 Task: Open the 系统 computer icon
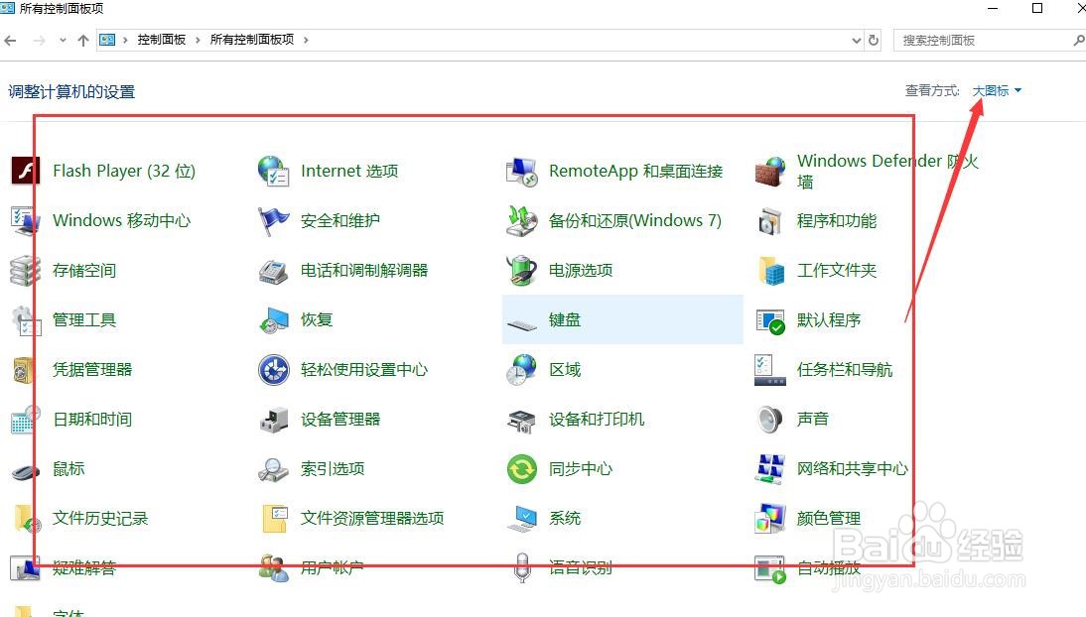[x=521, y=518]
